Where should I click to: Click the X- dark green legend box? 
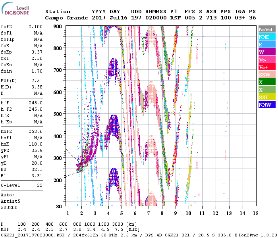coord(267,82)
